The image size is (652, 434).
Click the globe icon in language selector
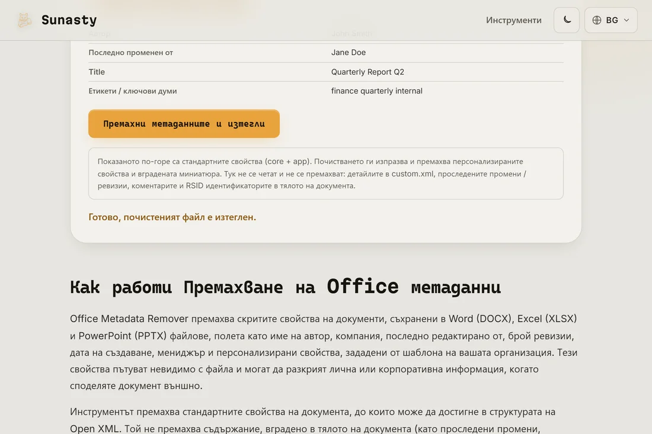[597, 20]
